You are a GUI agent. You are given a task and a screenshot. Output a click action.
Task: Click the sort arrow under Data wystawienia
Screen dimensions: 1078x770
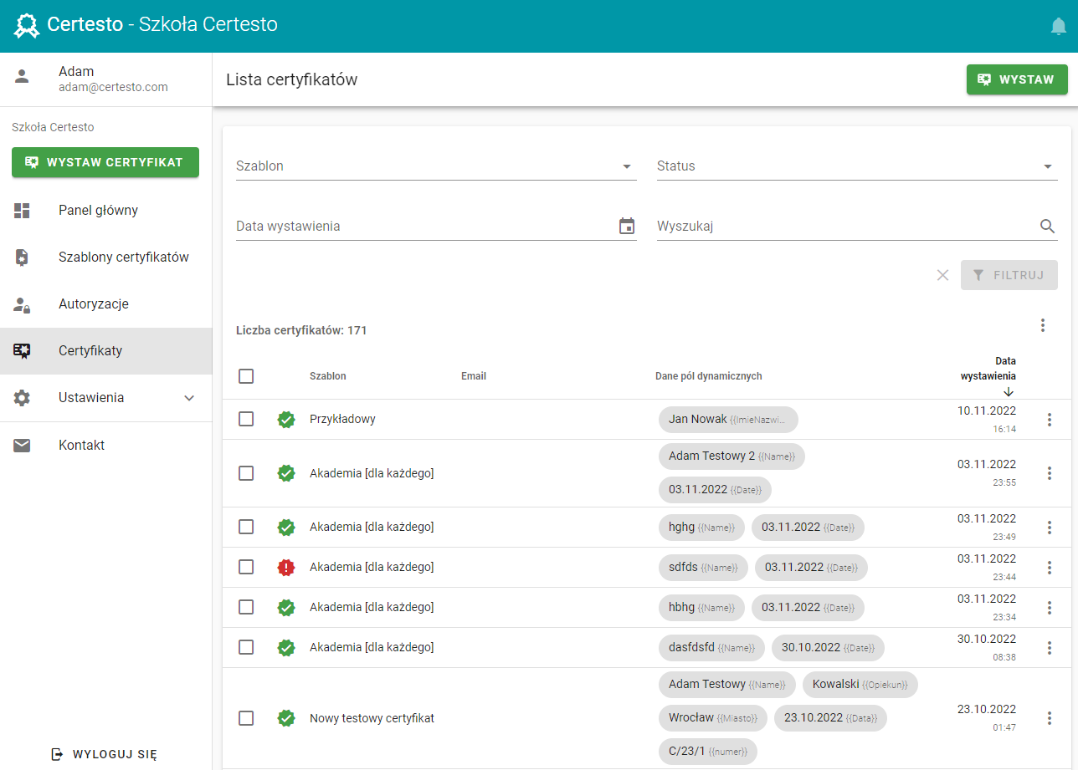click(x=1009, y=391)
